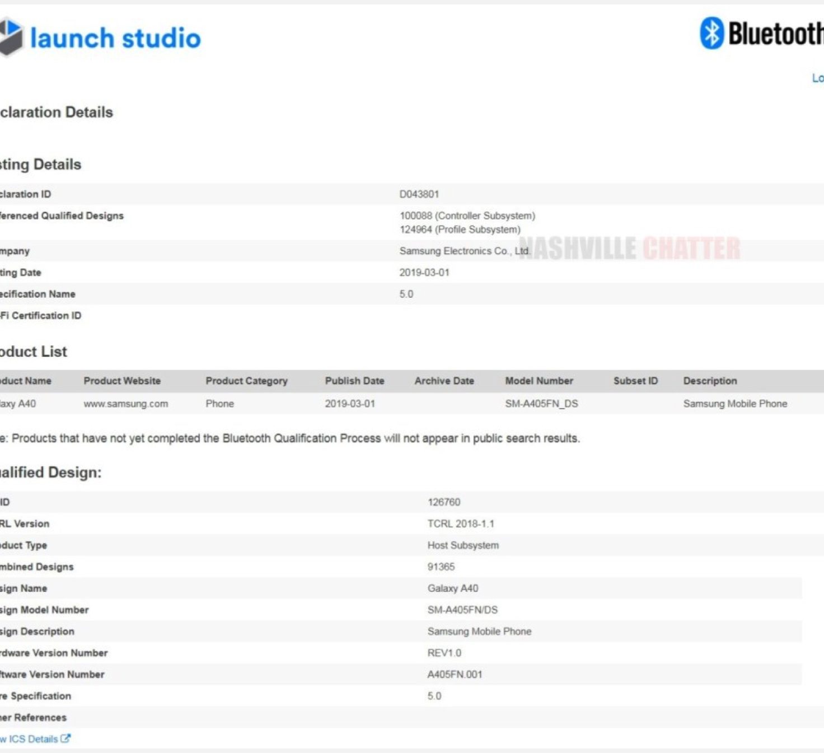
Task: Click the launch studio title text
Action: point(115,38)
